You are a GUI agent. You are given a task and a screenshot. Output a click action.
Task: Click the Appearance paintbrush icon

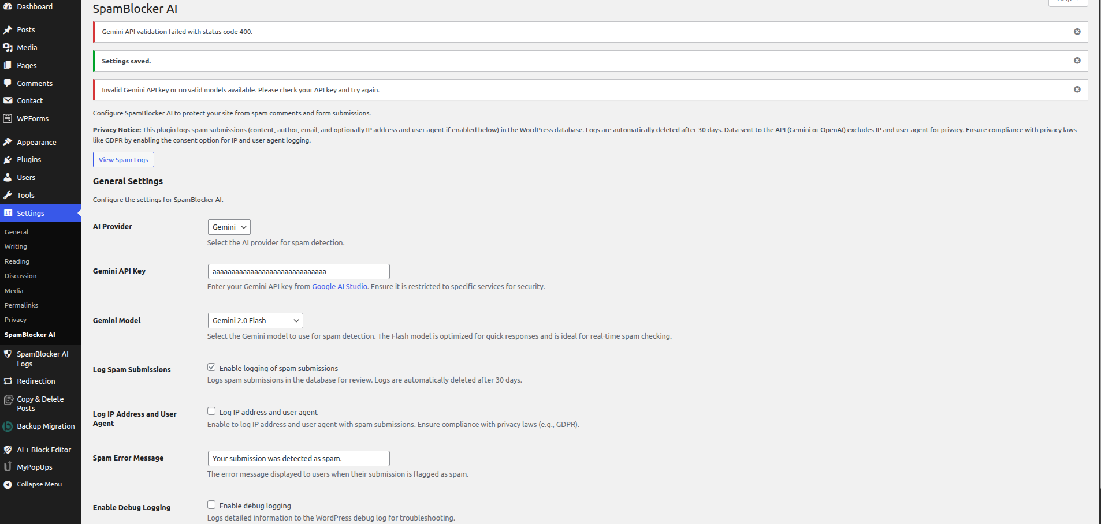8,143
